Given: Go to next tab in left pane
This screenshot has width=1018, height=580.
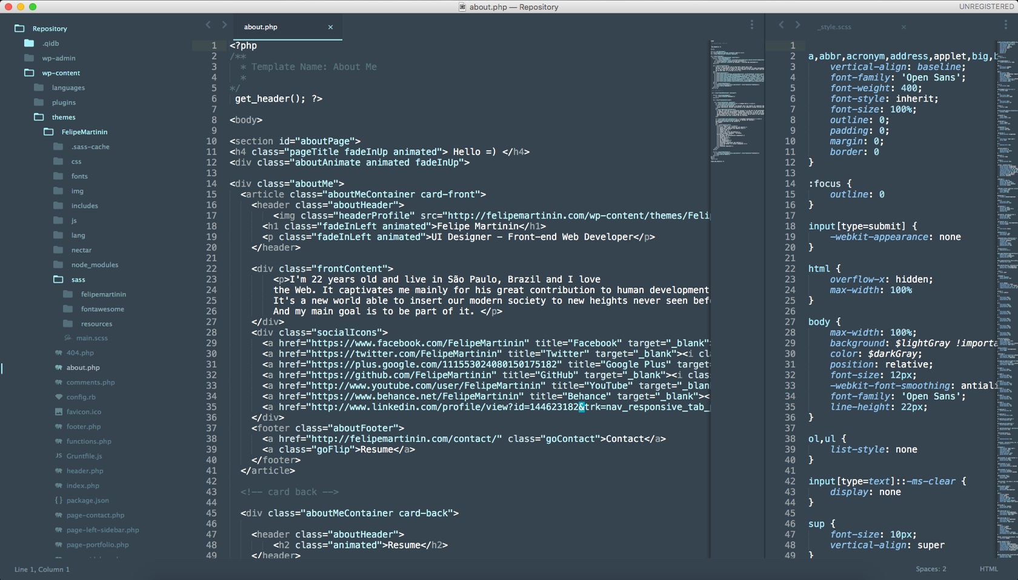Looking at the screenshot, I should point(224,25).
